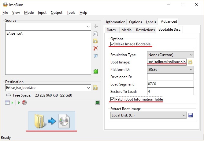This screenshot has height=141, width=204.
Task: Open the Help menu
Action: tap(83, 13)
